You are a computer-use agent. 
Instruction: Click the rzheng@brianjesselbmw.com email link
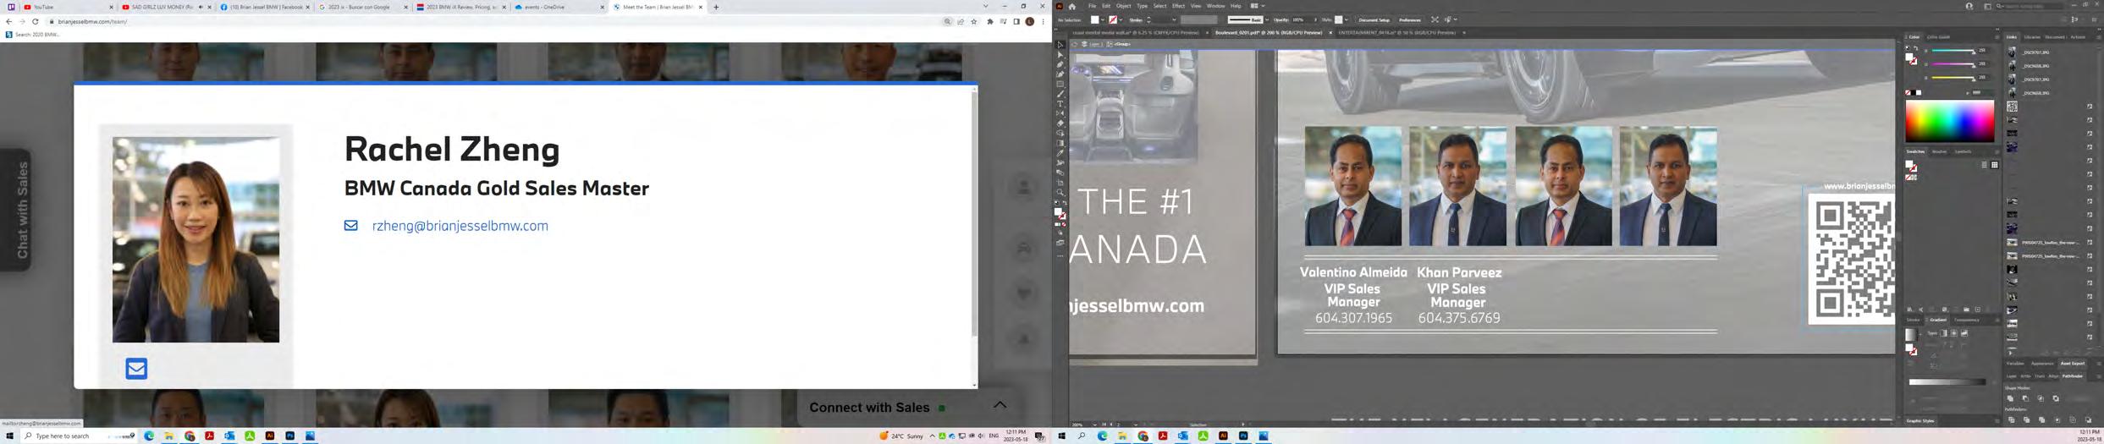pos(460,226)
